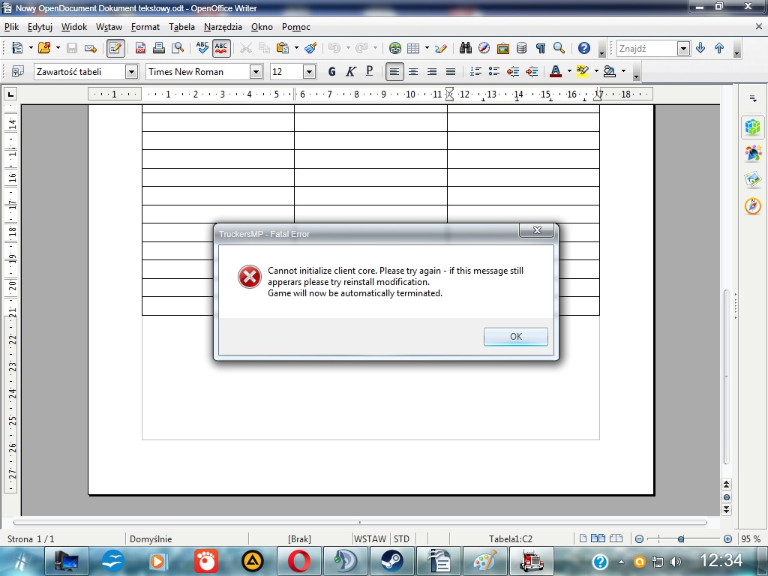Open background color dropdown arrow
The image size is (768, 576).
[x=623, y=71]
